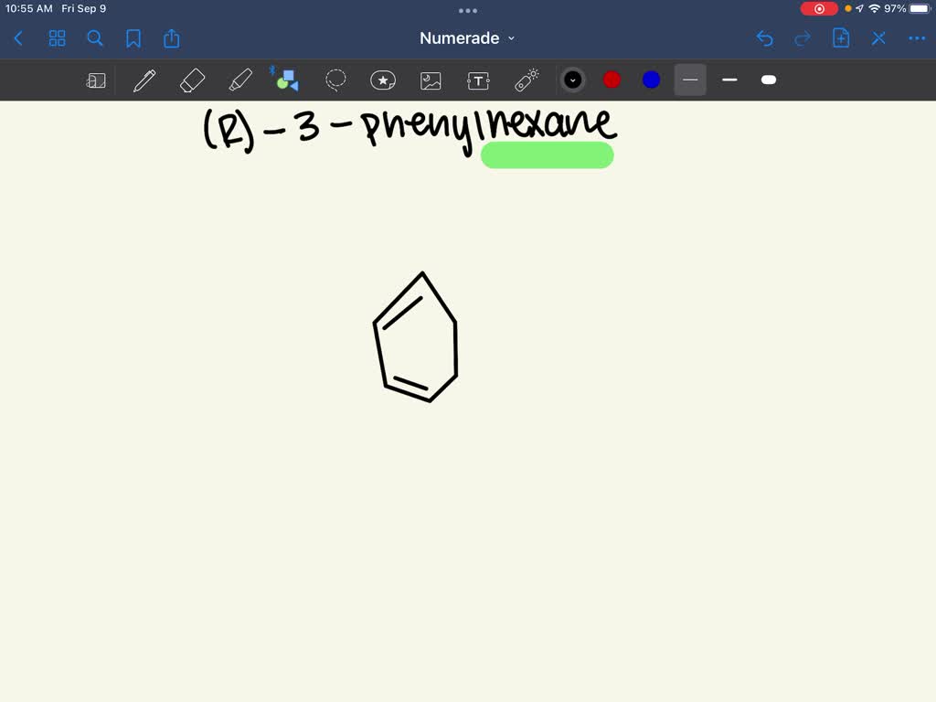Expand the Numerade title menu

[x=467, y=38]
